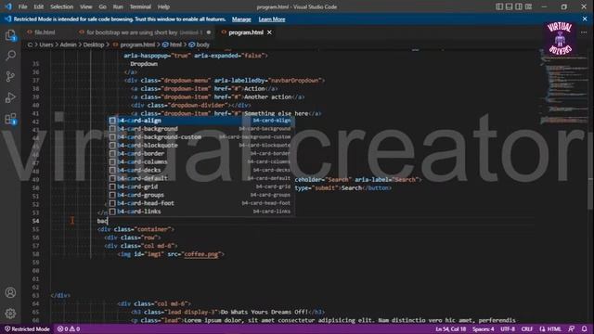Viewport: 594px width, 334px height.
Task: Open the File menu
Action: (22, 6)
